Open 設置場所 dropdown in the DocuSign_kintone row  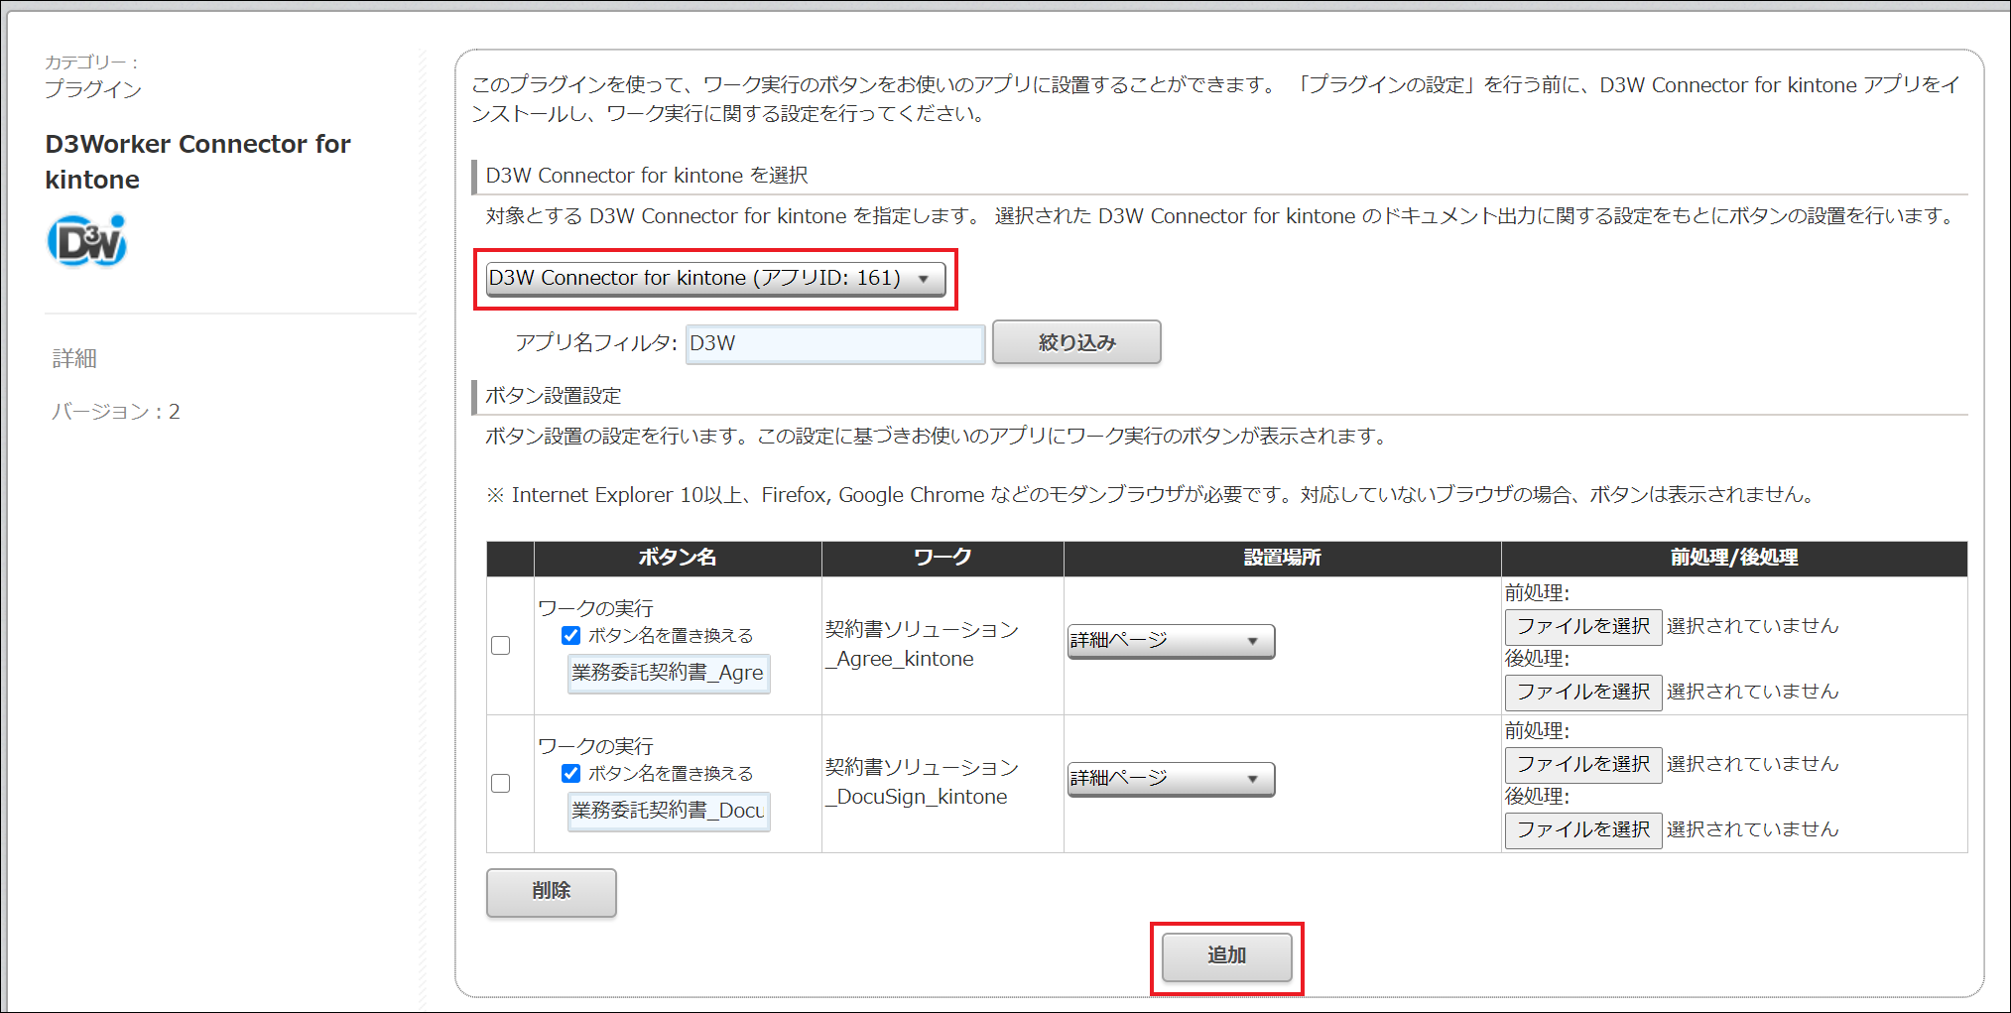pos(1171,779)
